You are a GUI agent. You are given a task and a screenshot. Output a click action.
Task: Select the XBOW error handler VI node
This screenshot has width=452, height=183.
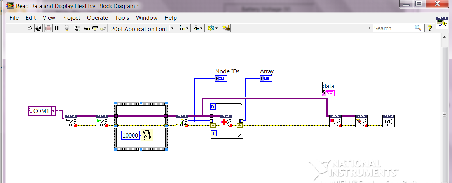point(388,121)
